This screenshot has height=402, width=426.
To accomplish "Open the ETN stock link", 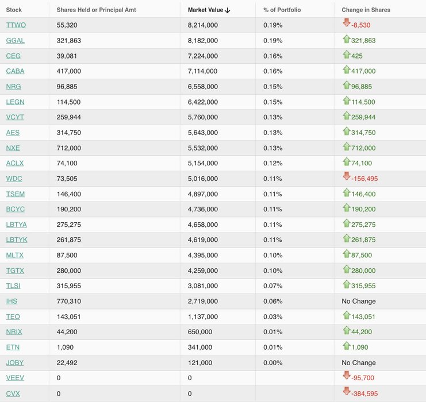I will click(x=13, y=347).
